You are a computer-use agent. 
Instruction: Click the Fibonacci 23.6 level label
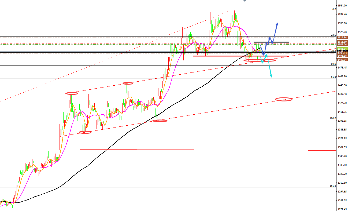333,35
